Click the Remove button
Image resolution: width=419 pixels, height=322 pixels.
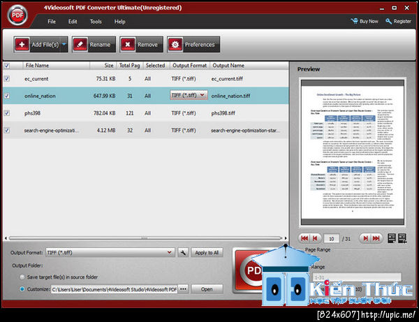(x=141, y=45)
